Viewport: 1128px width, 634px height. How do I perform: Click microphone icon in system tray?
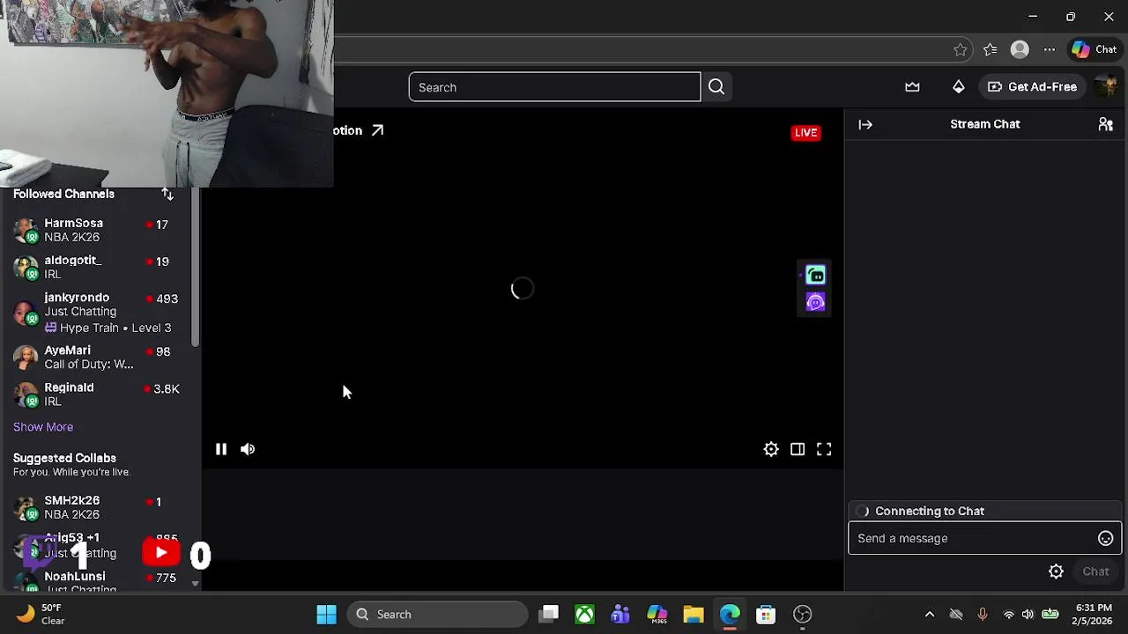[x=983, y=615]
